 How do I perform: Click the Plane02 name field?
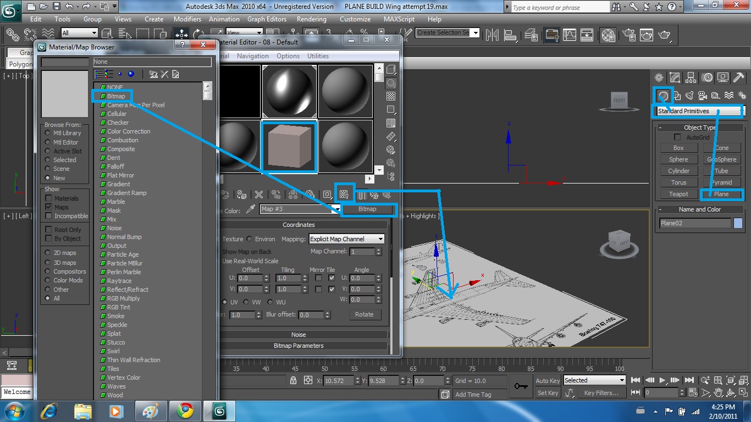695,223
